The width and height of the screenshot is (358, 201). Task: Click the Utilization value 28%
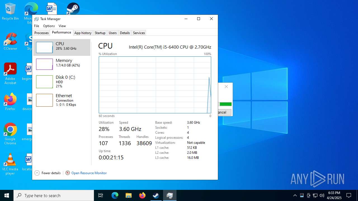point(104,129)
